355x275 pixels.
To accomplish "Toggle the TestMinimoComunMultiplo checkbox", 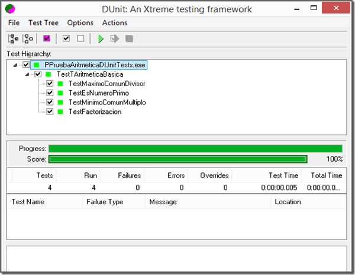I will pos(50,102).
